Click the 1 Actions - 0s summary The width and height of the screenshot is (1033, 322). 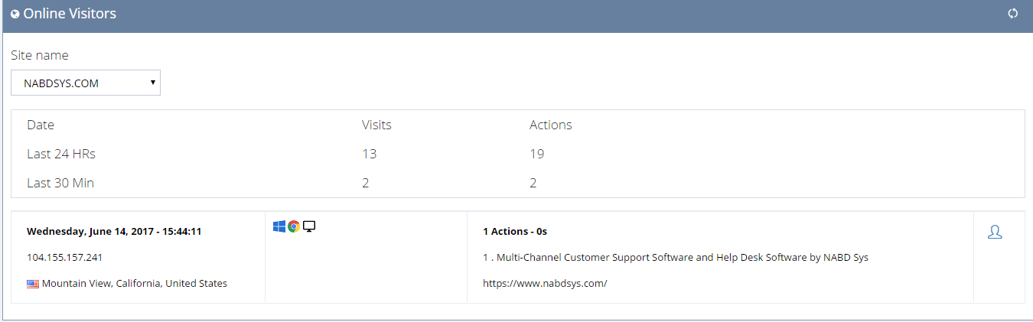pyautogui.click(x=515, y=231)
